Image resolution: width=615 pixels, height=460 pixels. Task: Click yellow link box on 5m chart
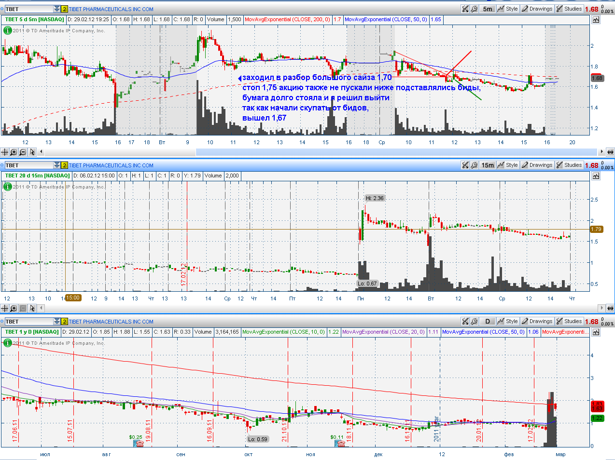tap(64, 9)
